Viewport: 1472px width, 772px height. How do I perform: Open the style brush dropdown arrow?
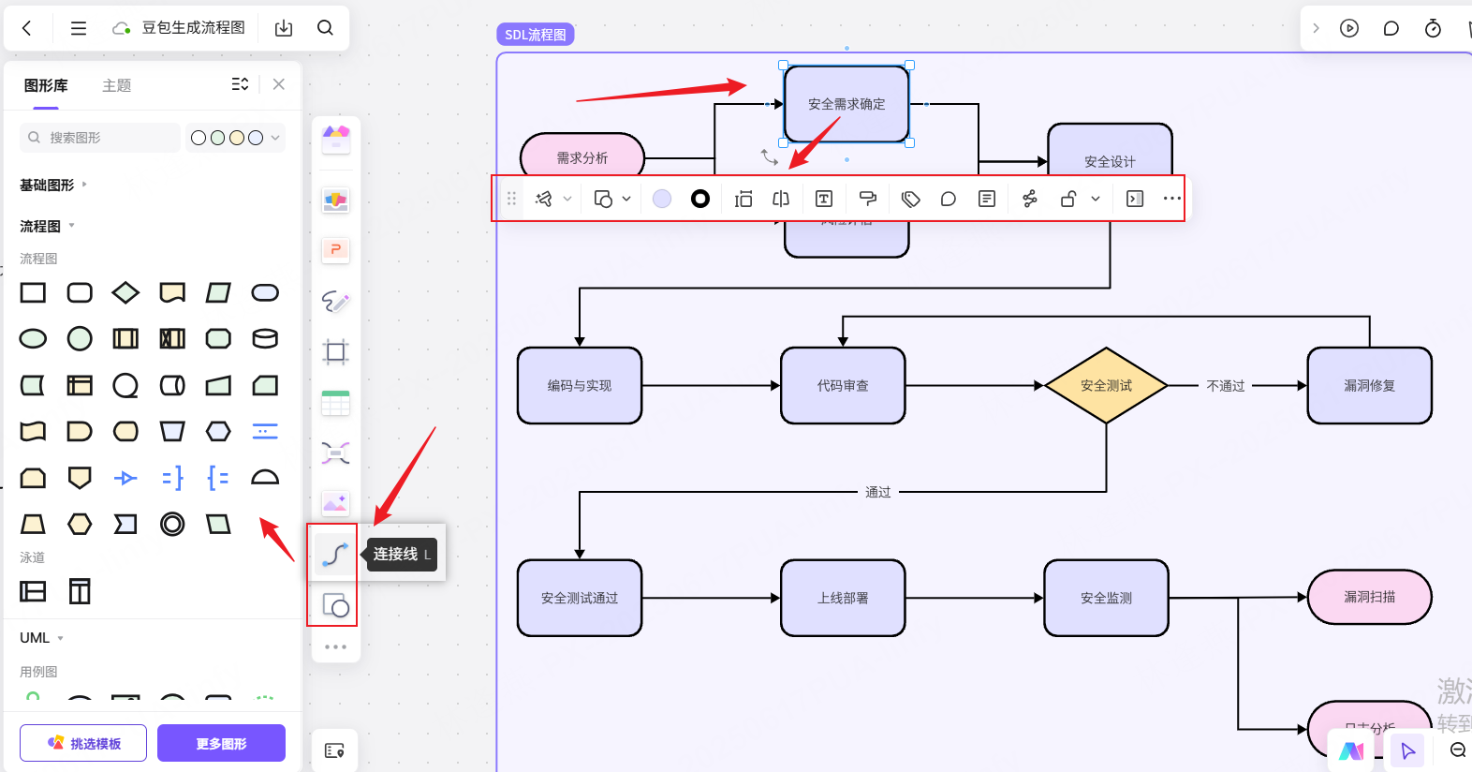pos(567,199)
